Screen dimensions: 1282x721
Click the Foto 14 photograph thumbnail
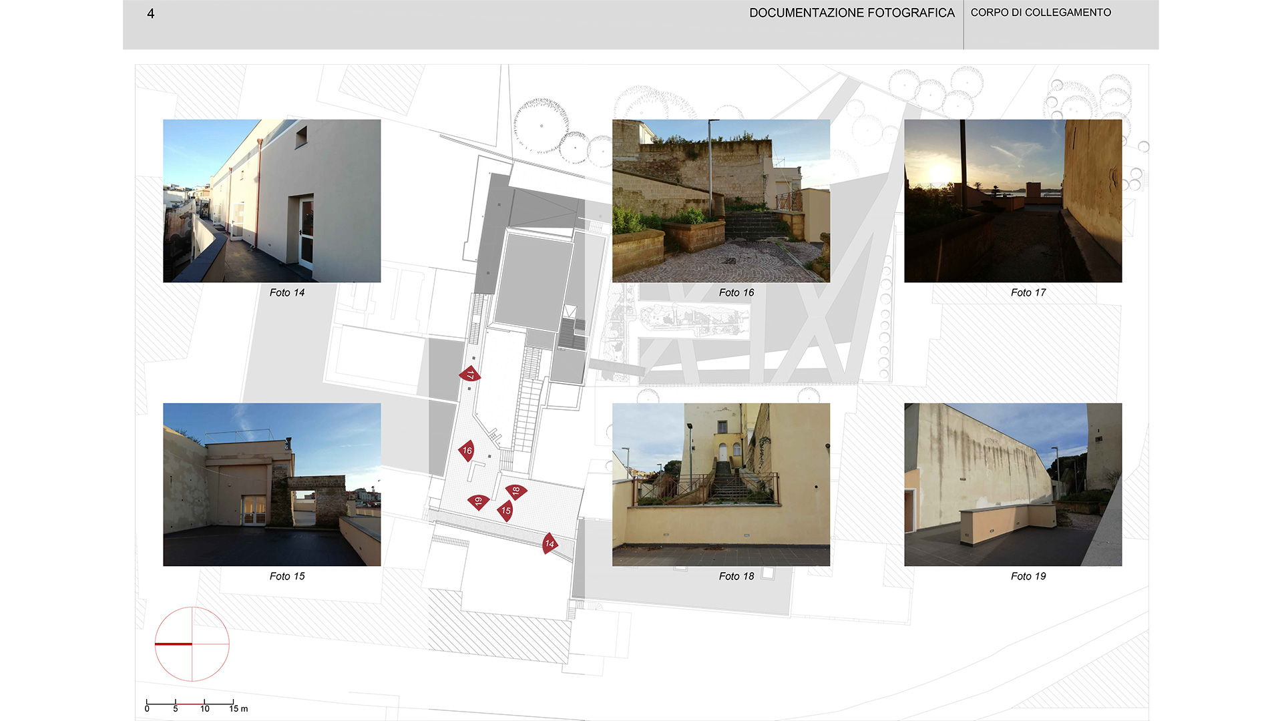pos(272,201)
